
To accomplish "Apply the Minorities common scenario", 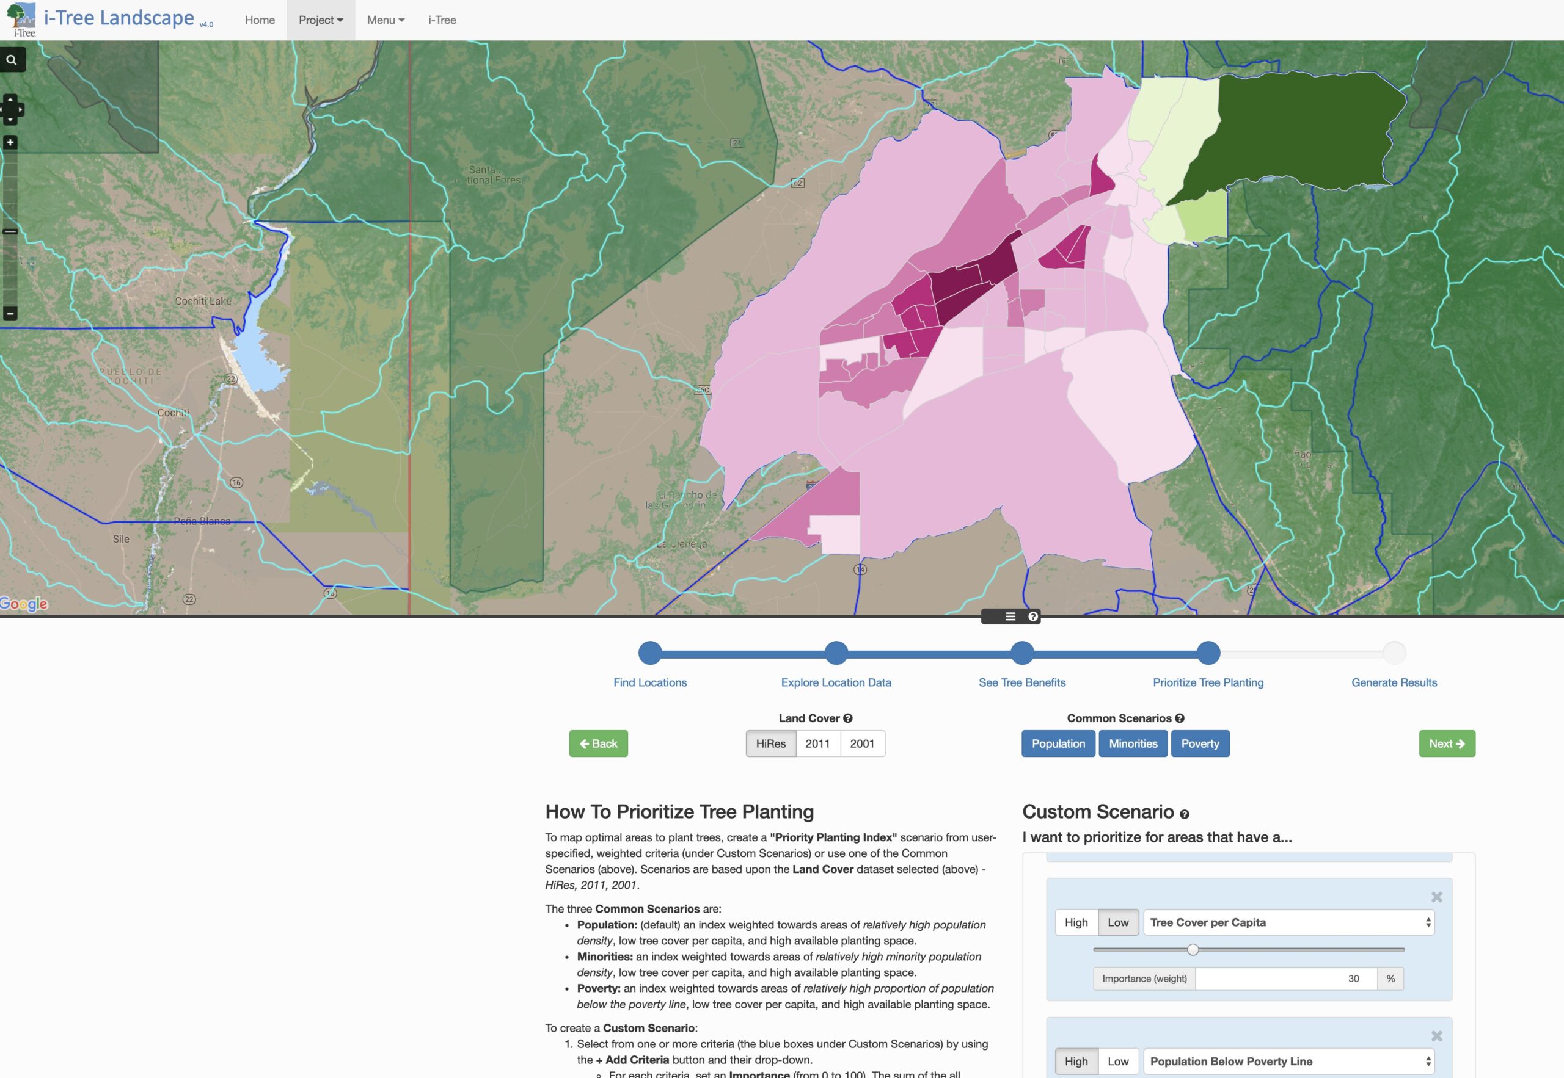I will (x=1133, y=743).
